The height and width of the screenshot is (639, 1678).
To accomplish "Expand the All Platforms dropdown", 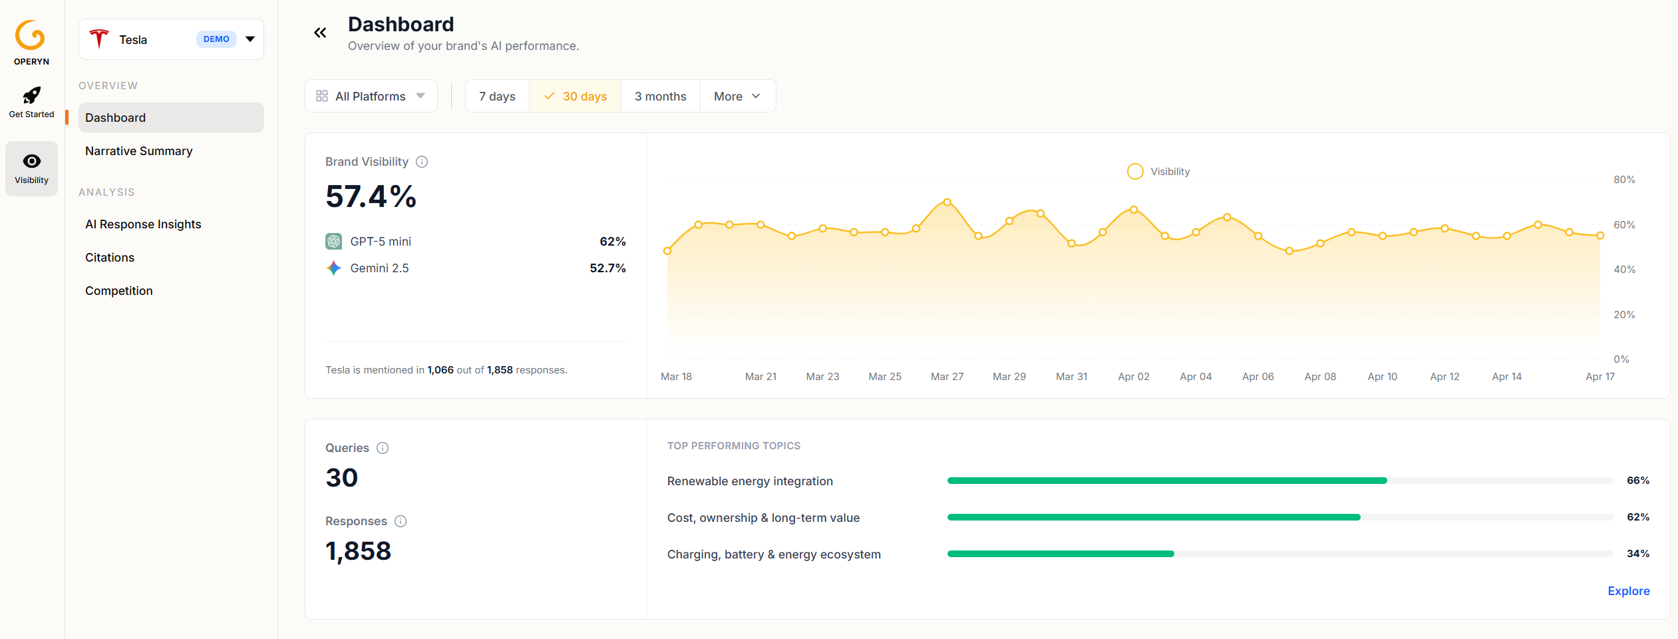I will [x=371, y=96].
